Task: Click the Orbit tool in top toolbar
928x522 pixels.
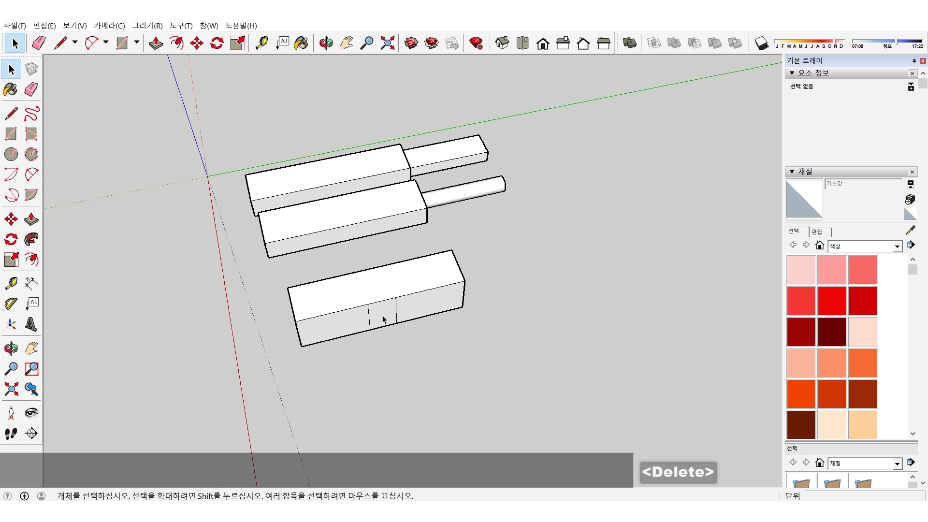Action: click(326, 43)
